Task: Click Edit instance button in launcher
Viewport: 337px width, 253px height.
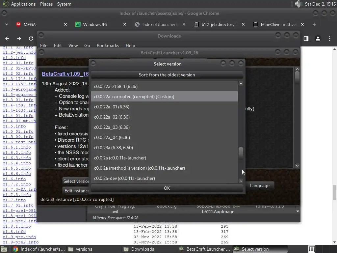Action: [x=76, y=191]
